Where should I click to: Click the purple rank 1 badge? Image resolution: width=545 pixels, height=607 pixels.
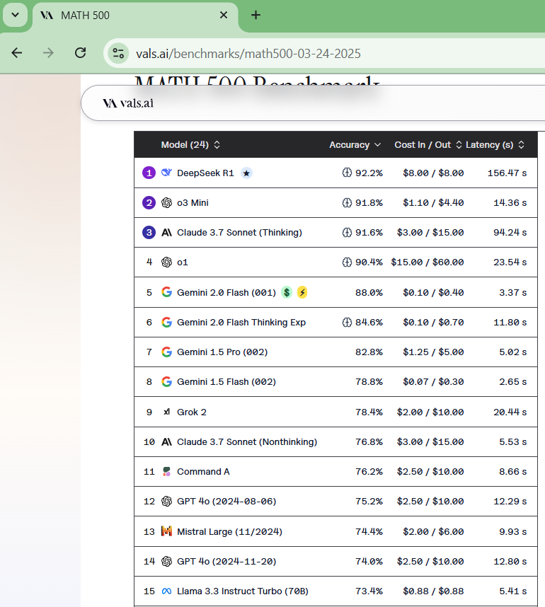pyautogui.click(x=149, y=173)
